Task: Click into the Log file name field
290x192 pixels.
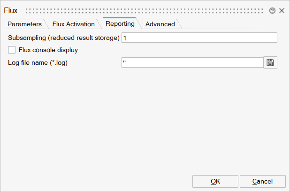Action: (192, 62)
